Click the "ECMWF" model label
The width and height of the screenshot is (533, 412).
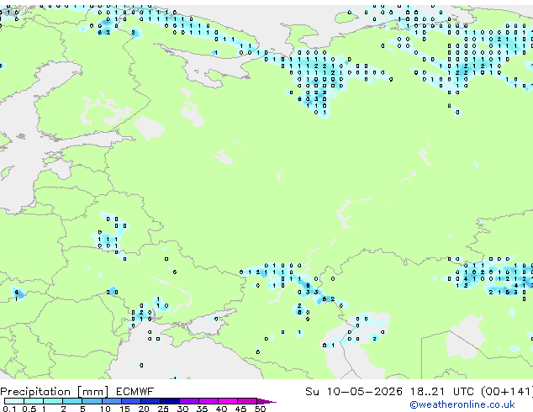[x=135, y=392]
